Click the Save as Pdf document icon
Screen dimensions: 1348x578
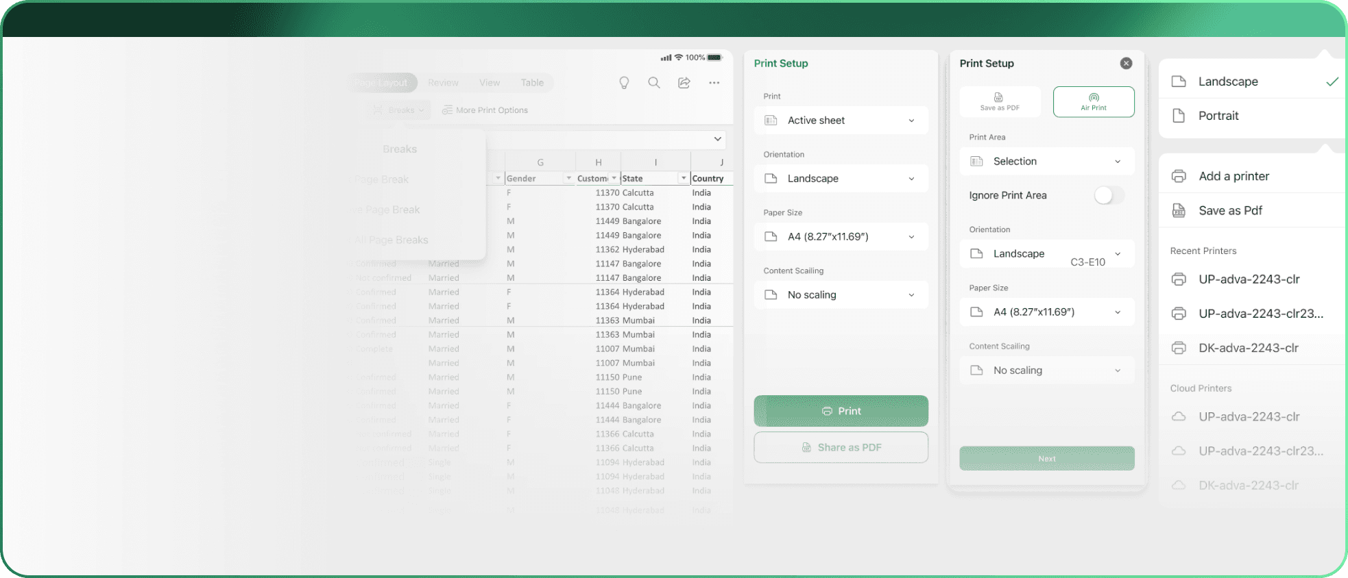(1179, 210)
